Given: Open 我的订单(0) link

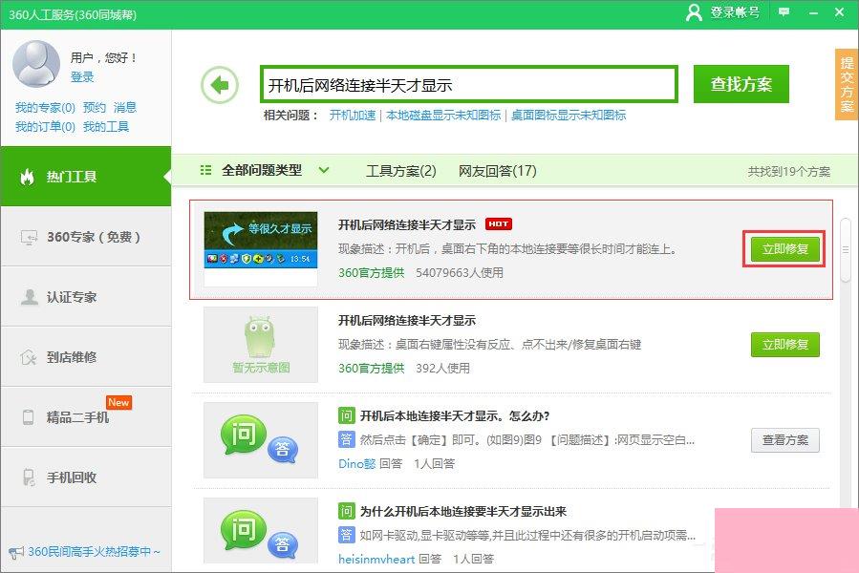Looking at the screenshot, I should click(x=45, y=127).
